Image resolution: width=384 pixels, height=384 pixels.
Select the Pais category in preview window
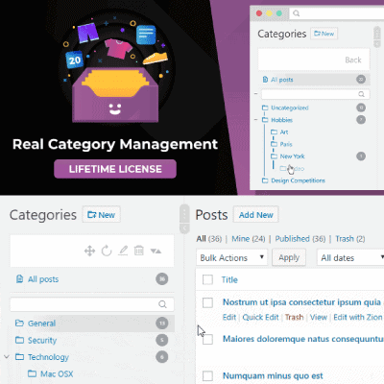[x=286, y=144]
